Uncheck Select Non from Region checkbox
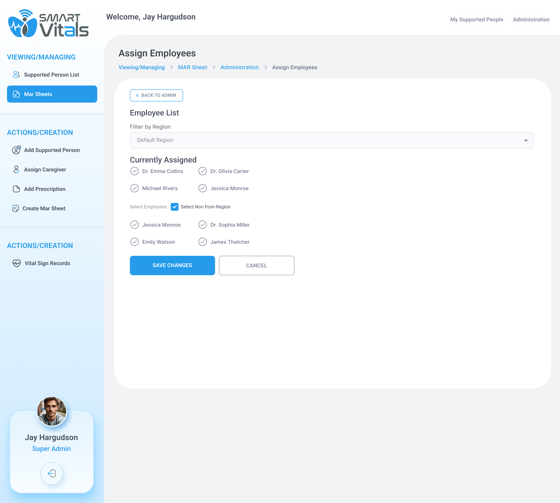Image resolution: width=560 pixels, height=503 pixels. click(x=175, y=207)
